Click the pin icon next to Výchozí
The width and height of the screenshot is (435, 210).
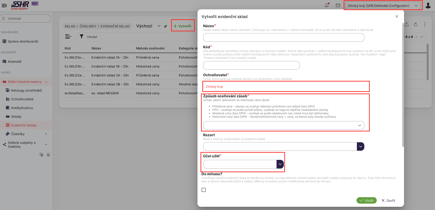pos(165,26)
